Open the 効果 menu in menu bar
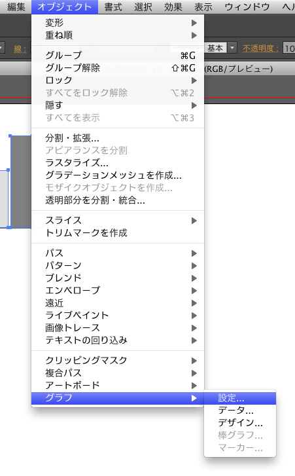Viewport: 295px width, 476px height. point(173,7)
